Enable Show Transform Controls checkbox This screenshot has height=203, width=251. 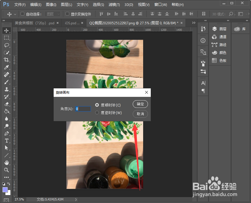(x=67, y=14)
